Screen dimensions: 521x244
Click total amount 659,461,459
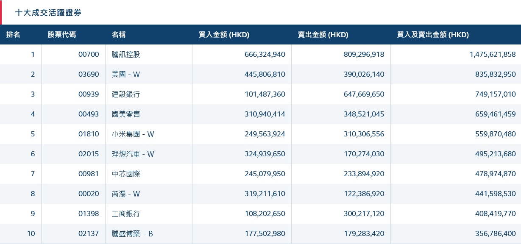[x=496, y=114]
